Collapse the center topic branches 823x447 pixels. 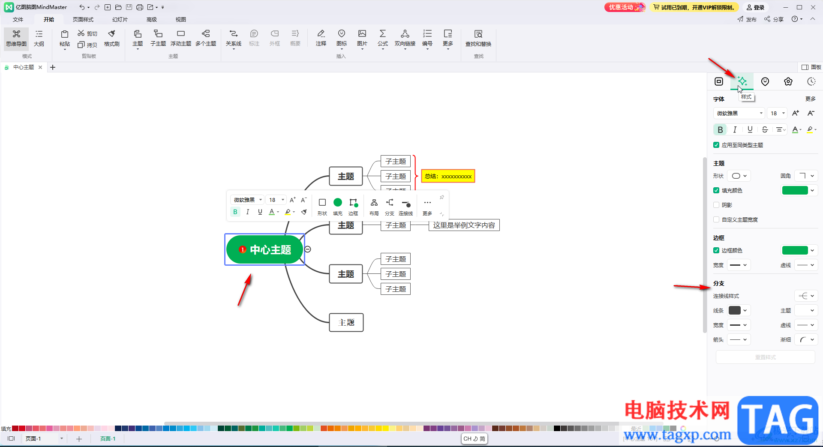tap(307, 249)
